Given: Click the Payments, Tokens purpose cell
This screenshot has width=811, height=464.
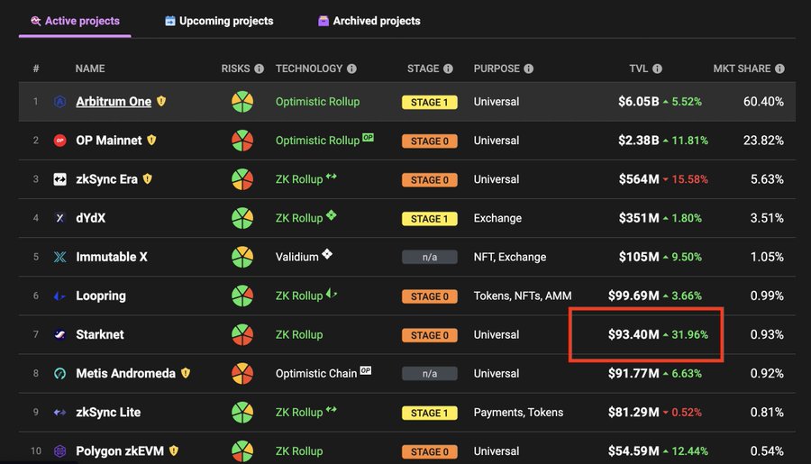Looking at the screenshot, I should [518, 413].
